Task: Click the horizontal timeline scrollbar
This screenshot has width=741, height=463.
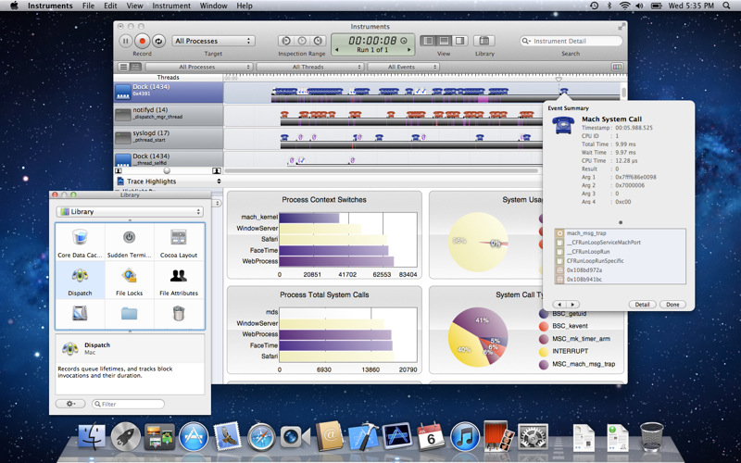Action: [x=381, y=170]
